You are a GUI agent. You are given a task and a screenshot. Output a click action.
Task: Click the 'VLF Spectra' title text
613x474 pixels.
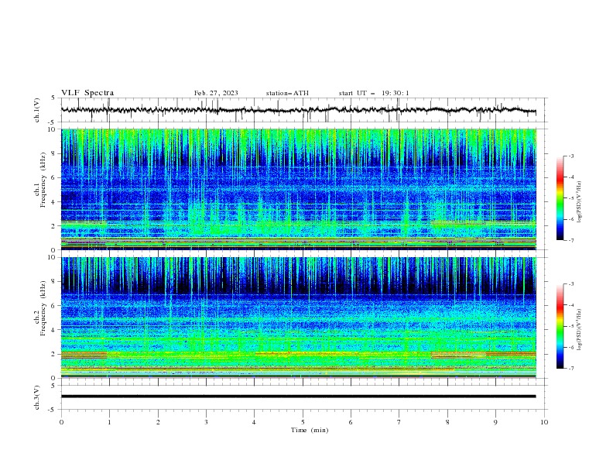click(87, 93)
